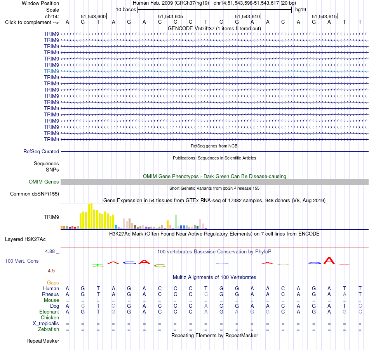Click the Dog alignment row label
The height and width of the screenshot is (350, 369).
pyautogui.click(x=54, y=306)
